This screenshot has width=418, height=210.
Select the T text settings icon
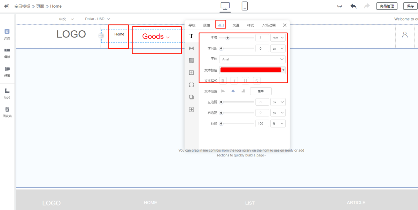[191, 36]
